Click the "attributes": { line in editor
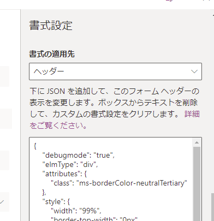 click(x=64, y=174)
